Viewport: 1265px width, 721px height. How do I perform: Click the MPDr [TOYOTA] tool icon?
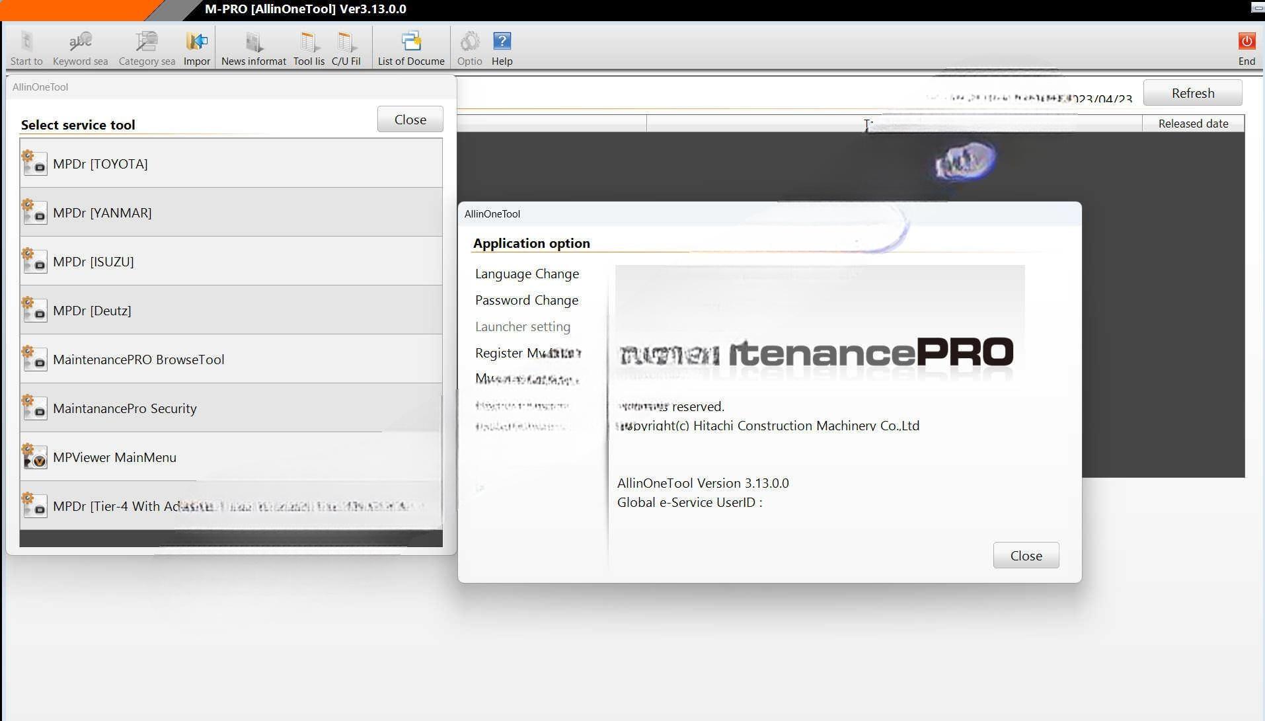pyautogui.click(x=34, y=163)
